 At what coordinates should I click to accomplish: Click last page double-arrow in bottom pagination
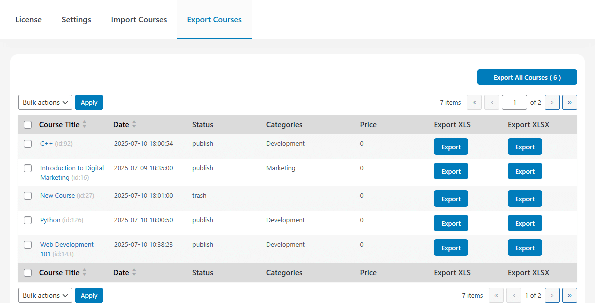pyautogui.click(x=570, y=295)
